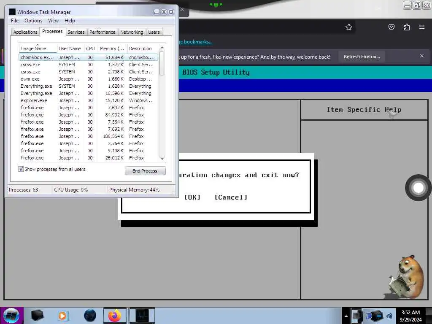Switch to the Services tab
Screen dimensions: 432x324
click(76, 32)
